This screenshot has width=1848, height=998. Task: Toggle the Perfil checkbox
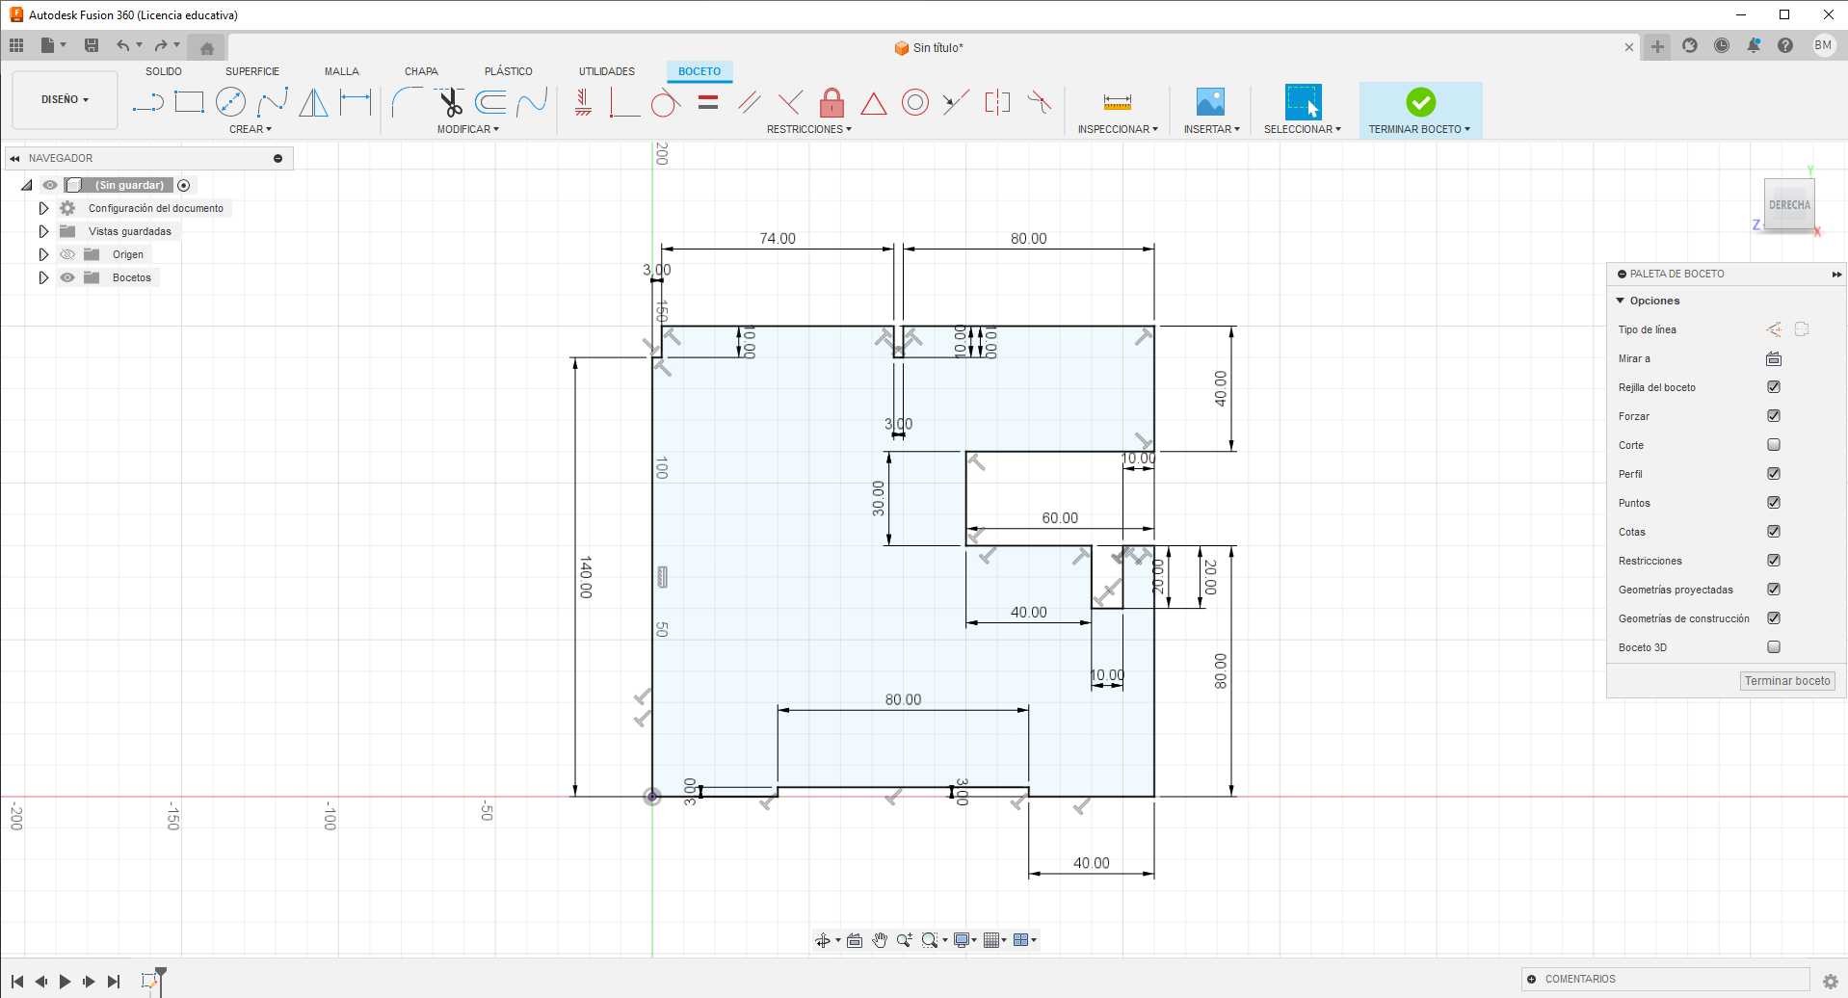coord(1774,474)
